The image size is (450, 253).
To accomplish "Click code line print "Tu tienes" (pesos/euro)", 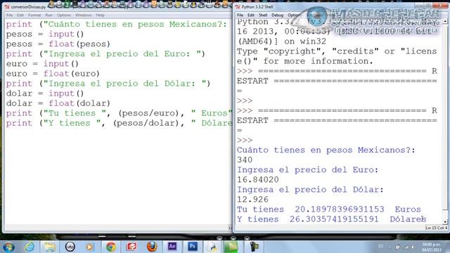I will pyautogui.click(x=119, y=113).
